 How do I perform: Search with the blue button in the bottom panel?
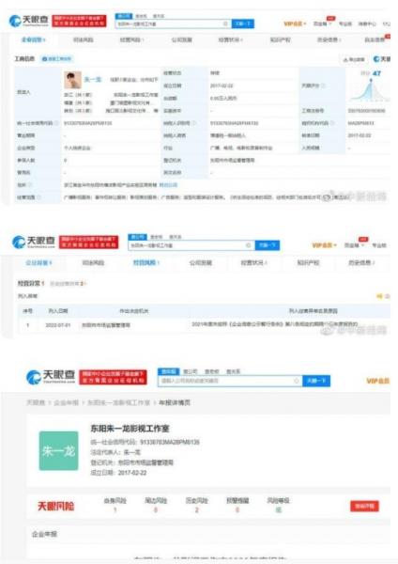pyautogui.click(x=316, y=381)
